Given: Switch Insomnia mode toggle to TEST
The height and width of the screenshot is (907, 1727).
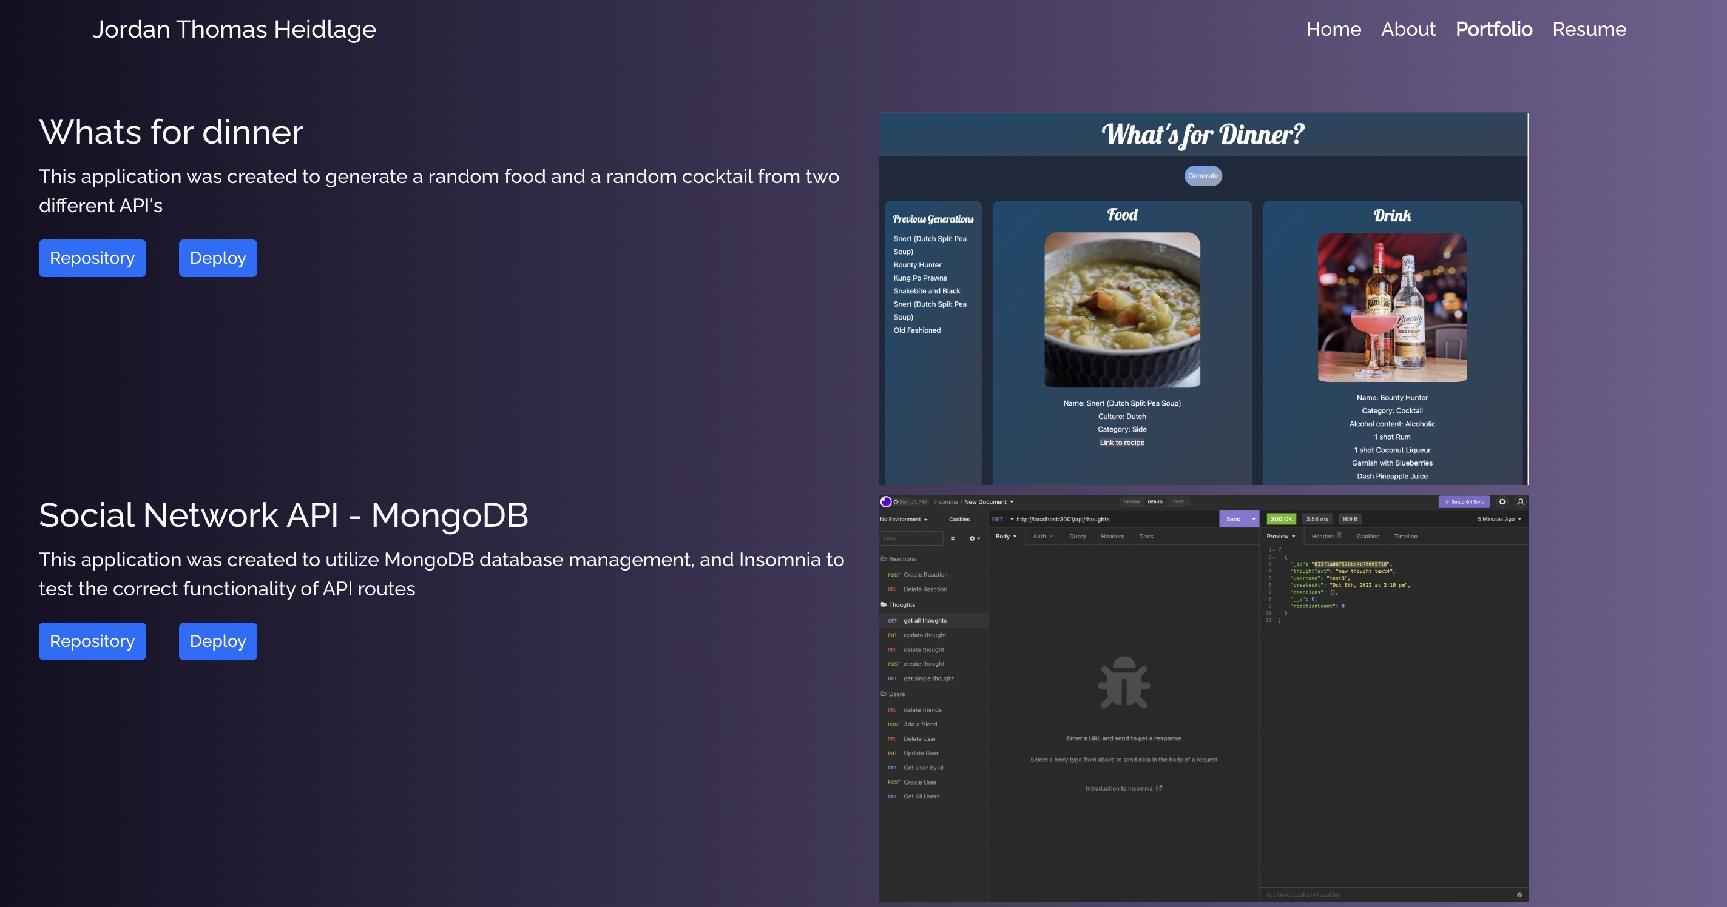Looking at the screenshot, I should pyautogui.click(x=1178, y=502).
